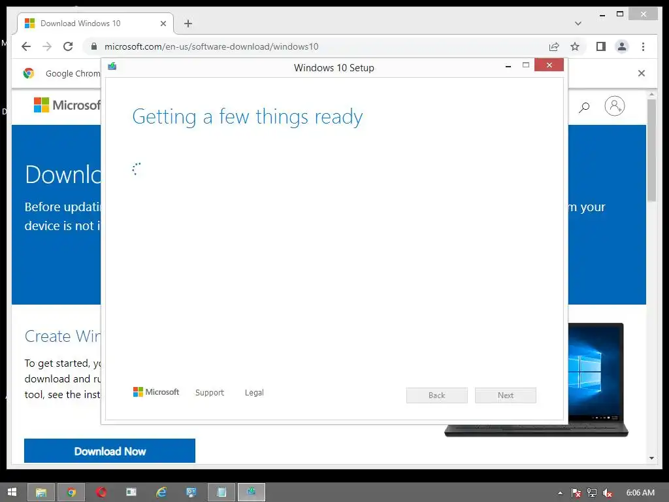This screenshot has width=669, height=502.
Task: Bookmark this page with star icon
Action: tap(575, 46)
